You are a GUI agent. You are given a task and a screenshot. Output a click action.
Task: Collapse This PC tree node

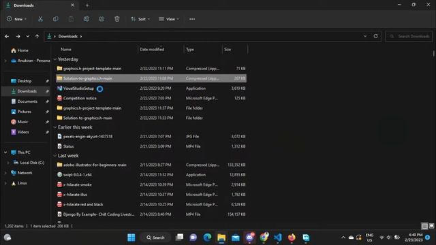(5, 152)
